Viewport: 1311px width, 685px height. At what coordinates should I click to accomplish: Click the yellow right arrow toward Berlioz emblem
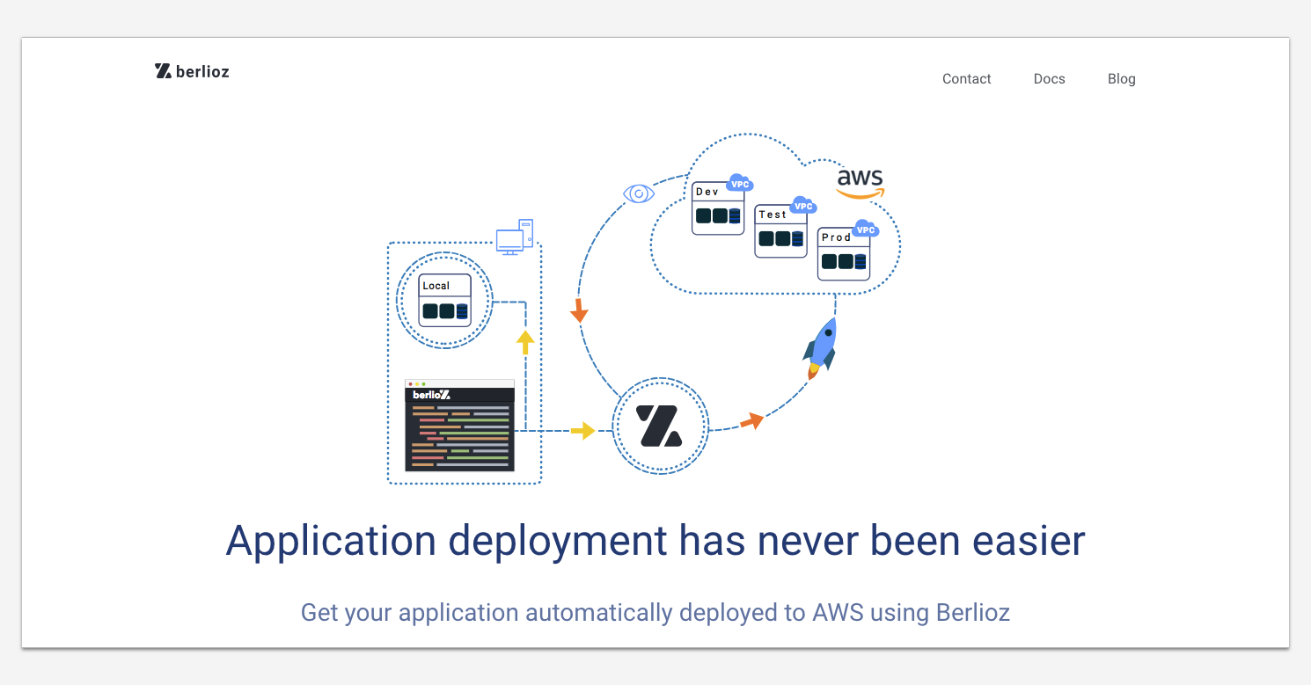(582, 430)
